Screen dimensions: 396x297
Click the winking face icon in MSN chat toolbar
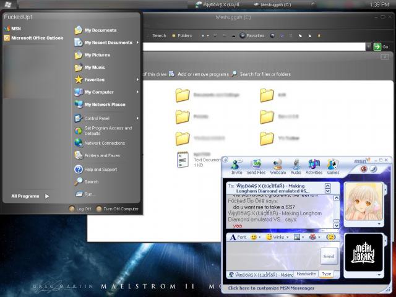pos(330,237)
